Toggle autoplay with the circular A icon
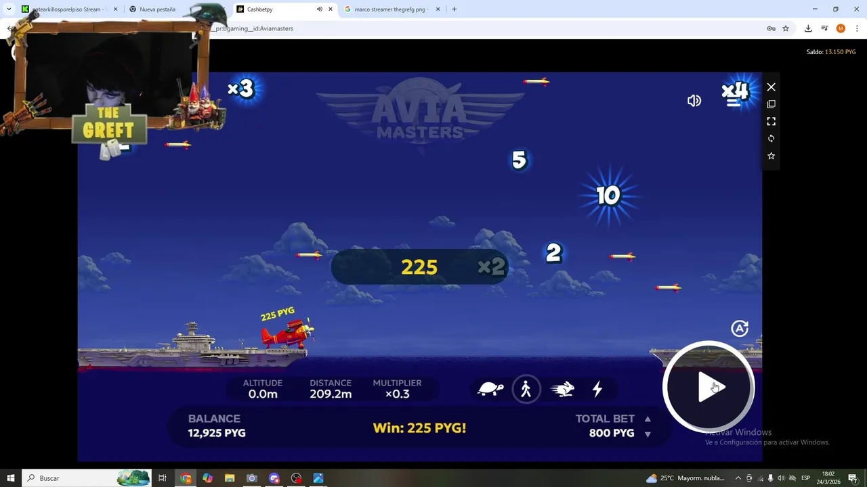Viewport: 867px width, 487px height. [x=740, y=328]
